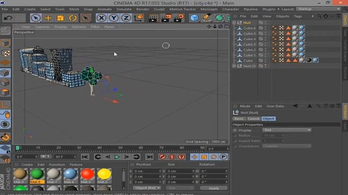Toggle Null.25 visibility dots
Screen dimensions: 348x195
265,66
